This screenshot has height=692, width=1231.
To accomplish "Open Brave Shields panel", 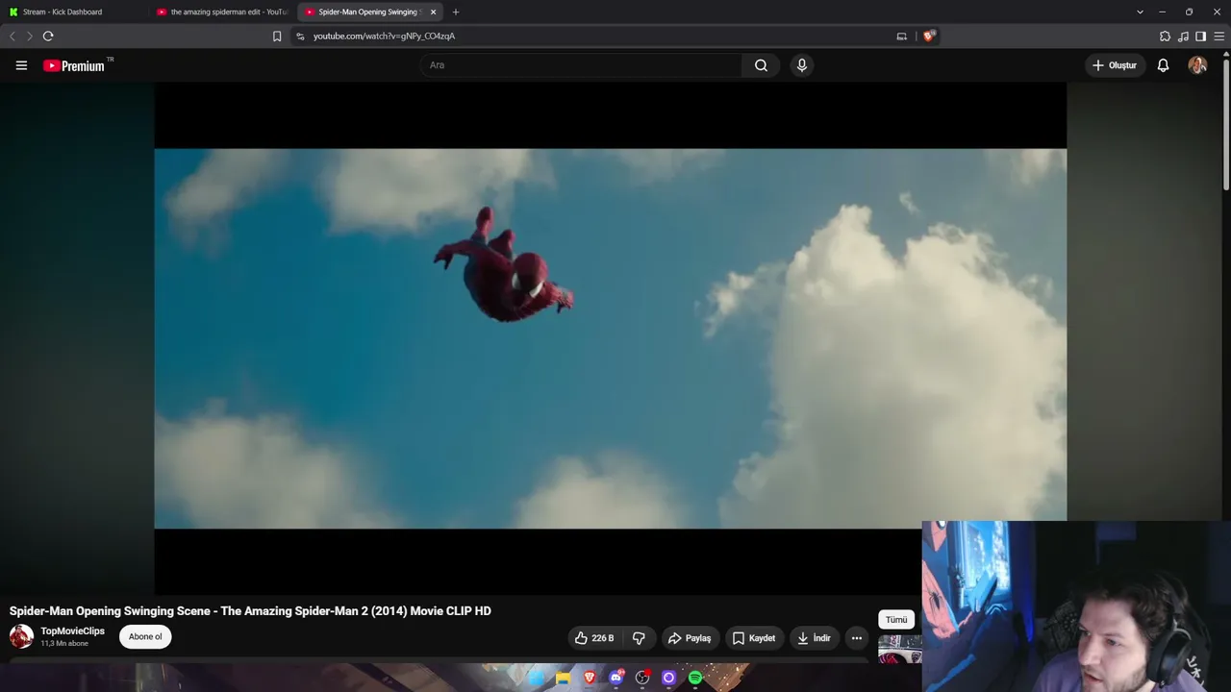I will [928, 37].
